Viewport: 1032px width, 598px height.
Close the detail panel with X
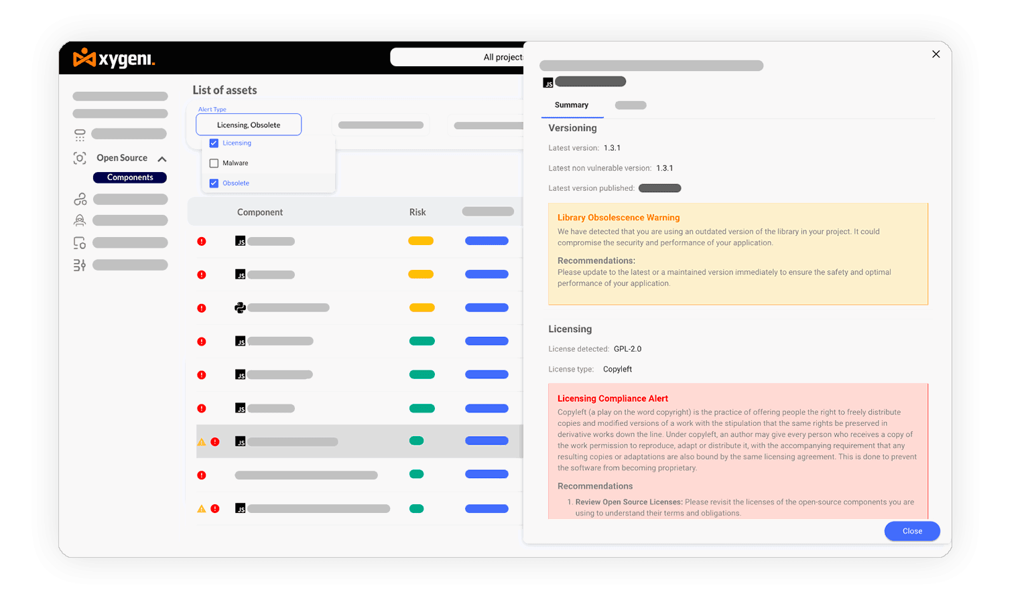[x=936, y=54]
